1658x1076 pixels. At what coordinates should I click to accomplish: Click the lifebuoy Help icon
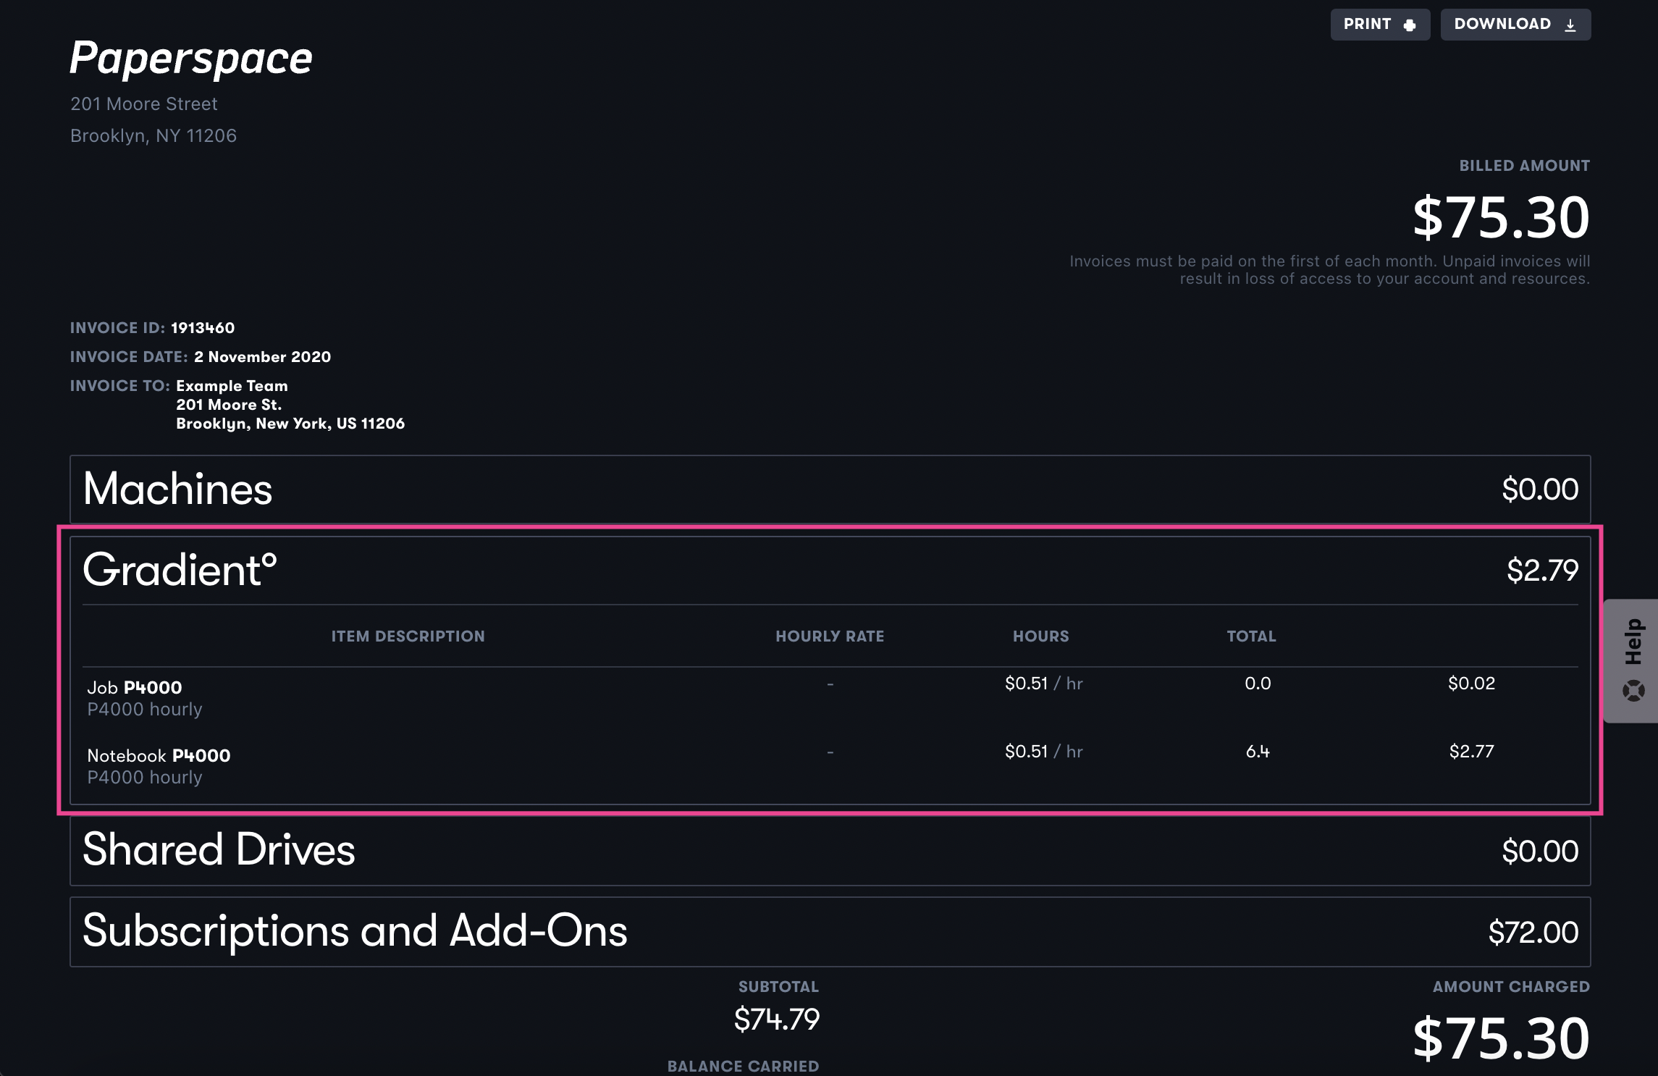(1633, 690)
